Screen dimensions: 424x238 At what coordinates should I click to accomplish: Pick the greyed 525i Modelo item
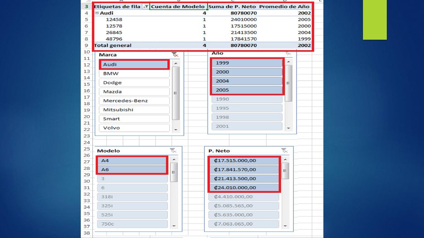(x=132, y=215)
